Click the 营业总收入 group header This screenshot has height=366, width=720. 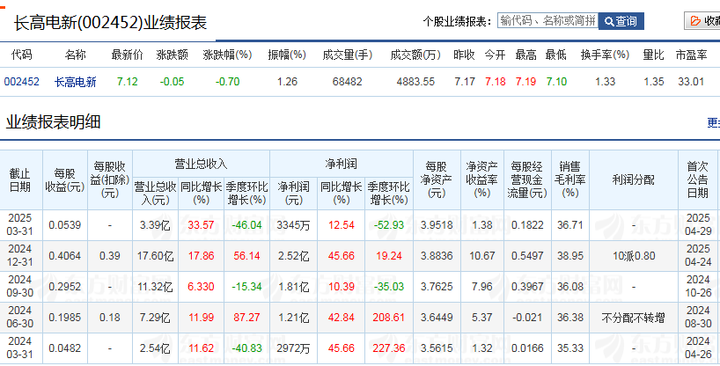(x=201, y=164)
